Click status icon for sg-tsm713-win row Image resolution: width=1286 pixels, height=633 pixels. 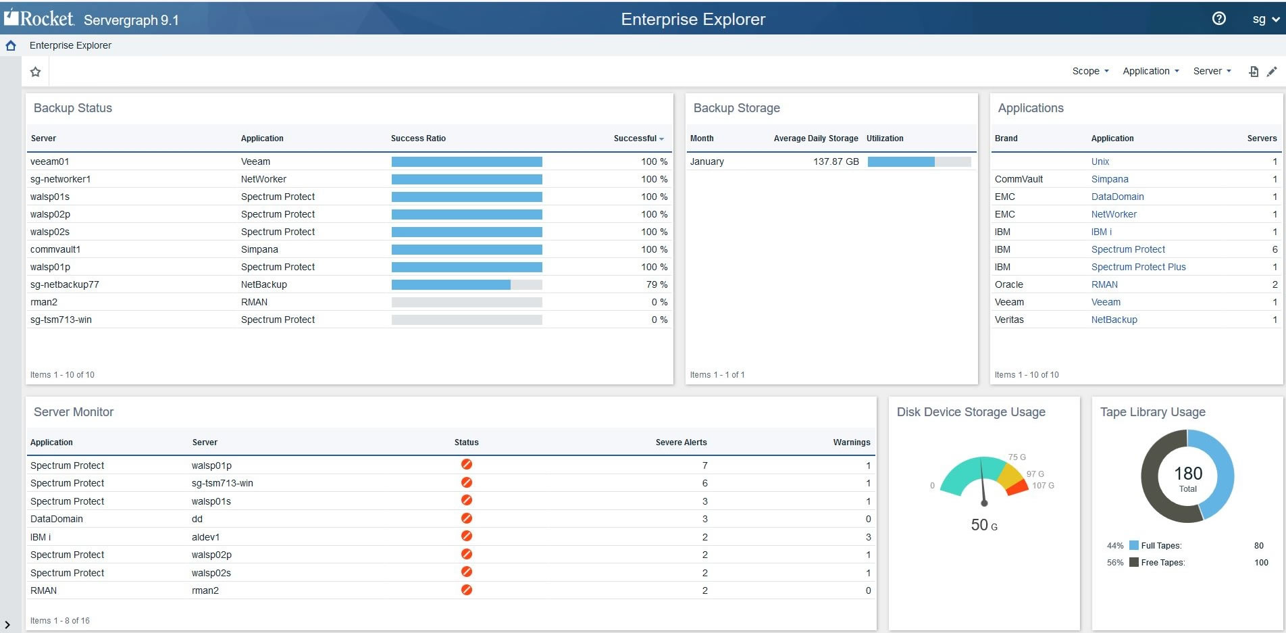pyautogui.click(x=466, y=482)
